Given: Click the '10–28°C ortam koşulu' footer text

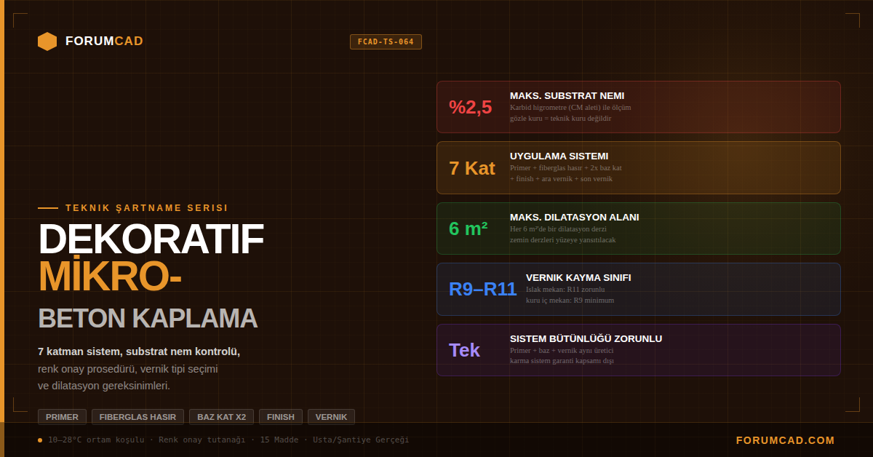Looking at the screenshot, I should [96, 440].
